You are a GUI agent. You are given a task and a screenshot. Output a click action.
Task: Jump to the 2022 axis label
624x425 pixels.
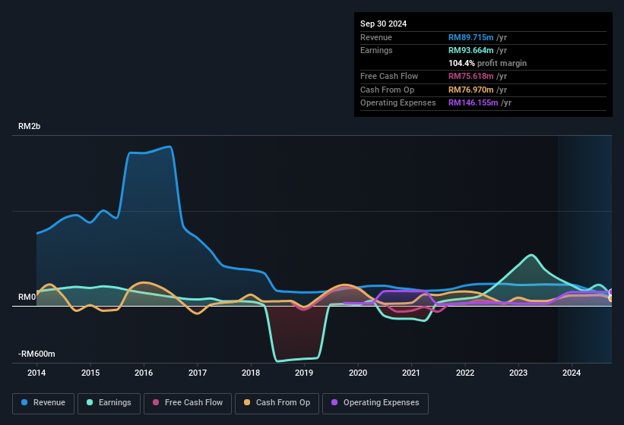[464, 373]
